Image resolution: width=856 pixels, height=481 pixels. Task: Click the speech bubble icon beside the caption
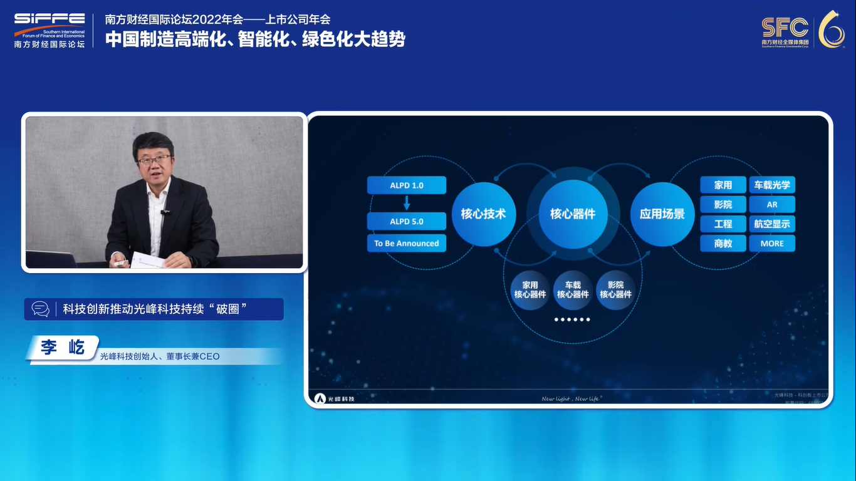pyautogui.click(x=41, y=309)
